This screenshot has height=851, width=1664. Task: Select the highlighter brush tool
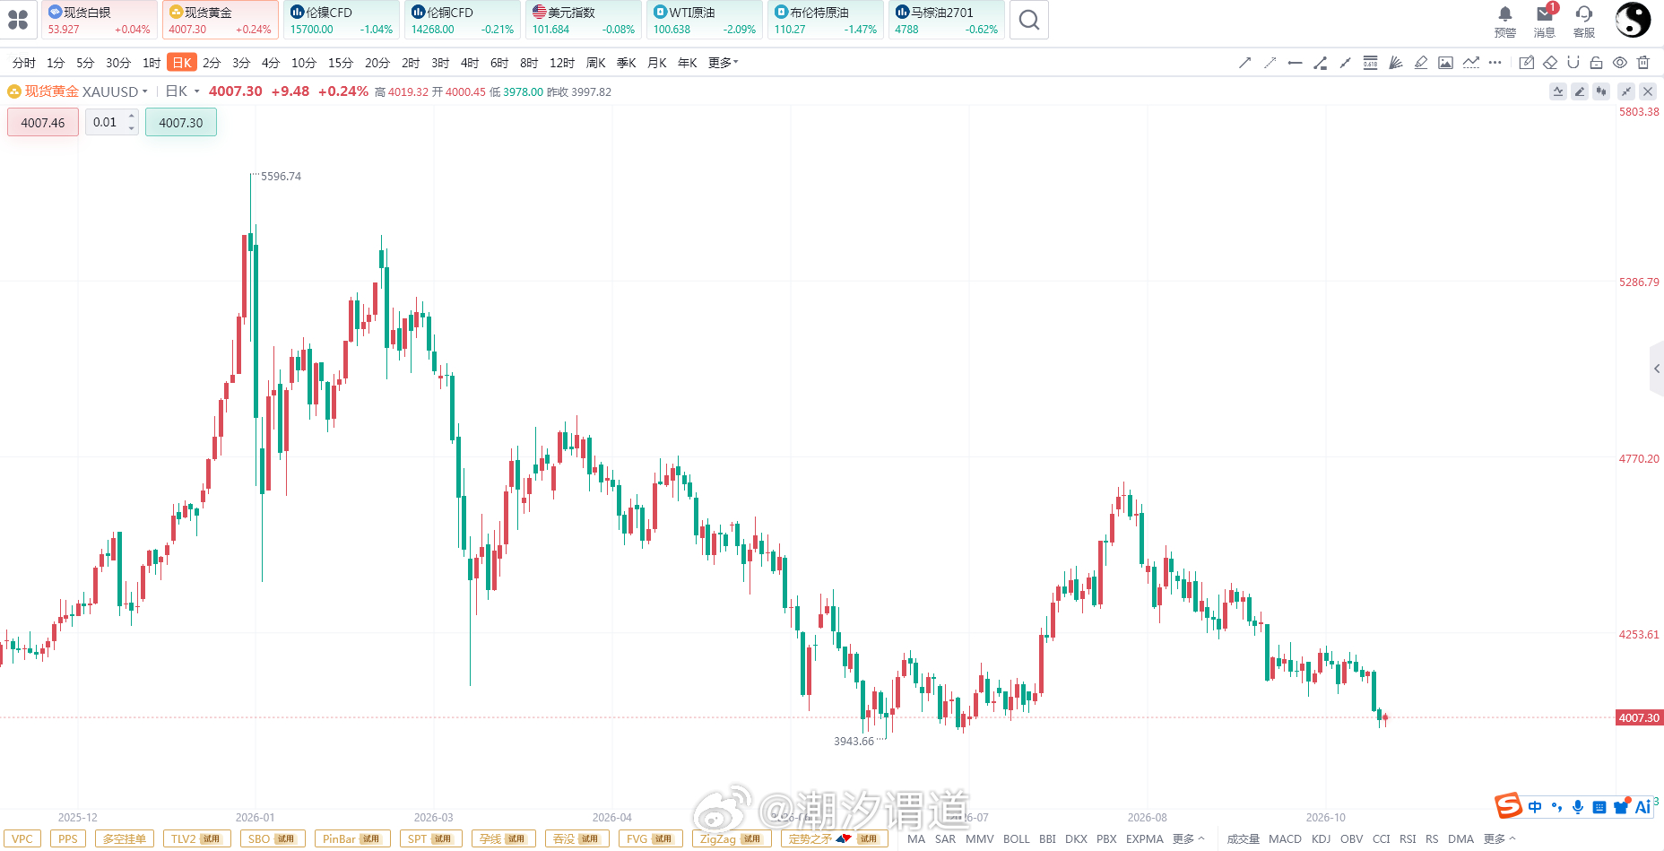(x=1420, y=63)
